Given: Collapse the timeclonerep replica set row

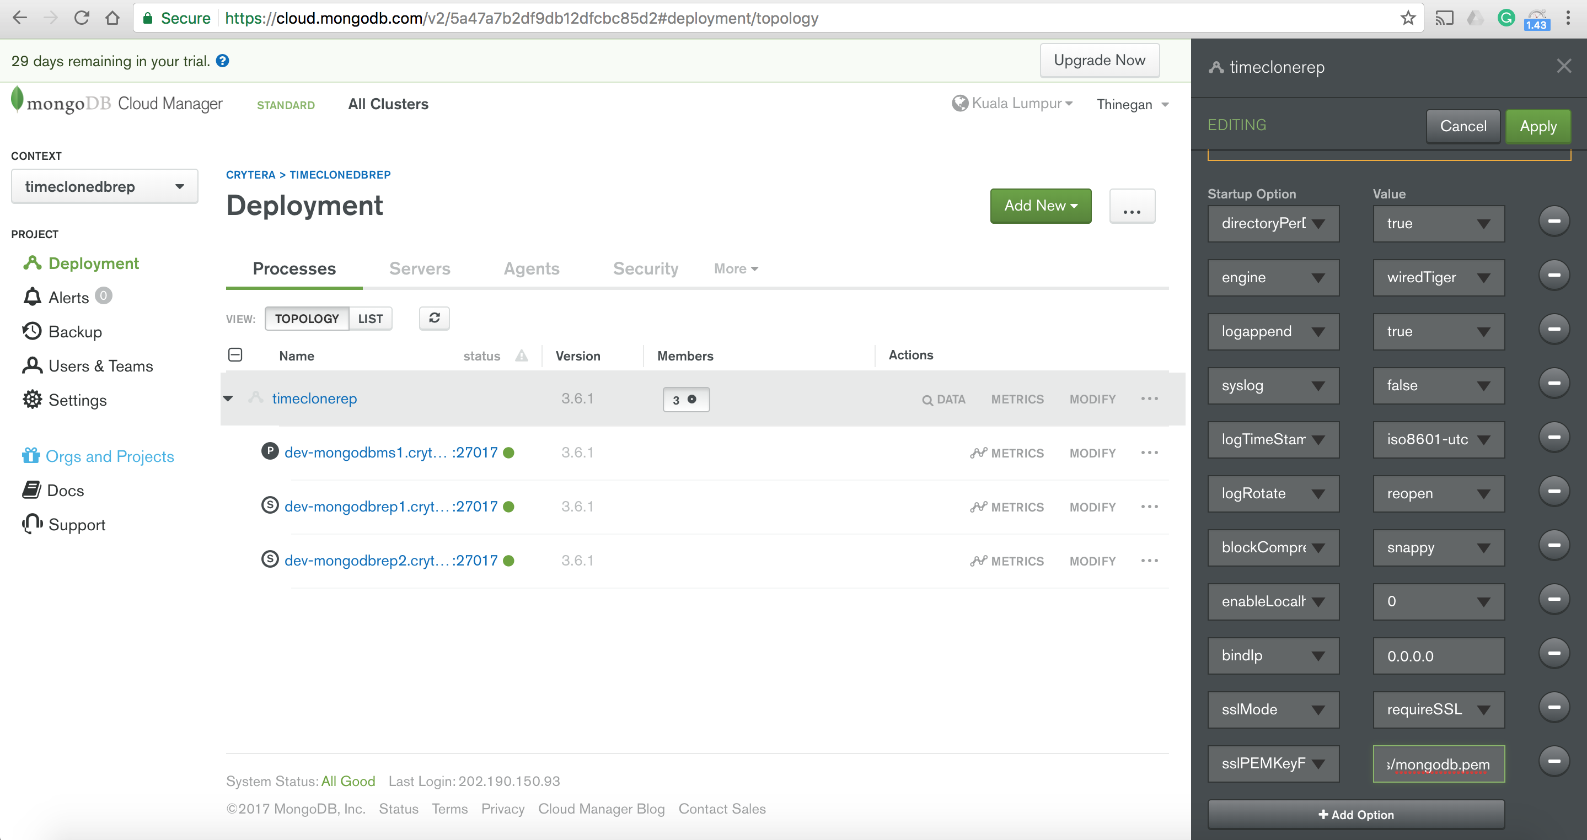Looking at the screenshot, I should tap(228, 399).
